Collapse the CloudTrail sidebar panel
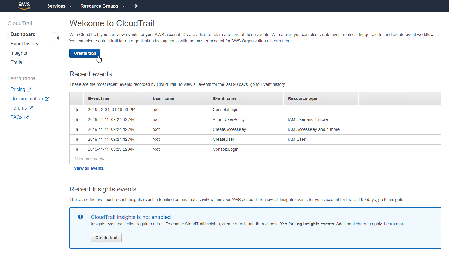This screenshot has height=253, width=449. (x=57, y=38)
